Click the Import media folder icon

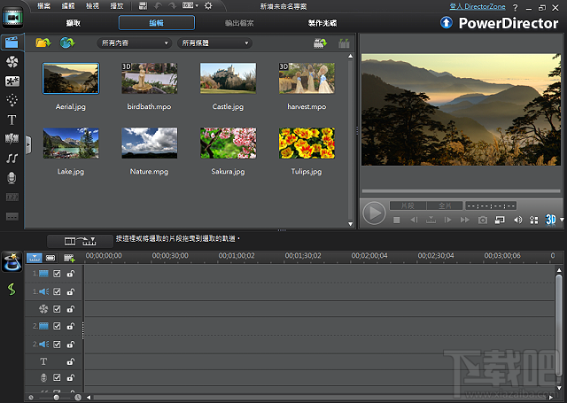coord(42,43)
